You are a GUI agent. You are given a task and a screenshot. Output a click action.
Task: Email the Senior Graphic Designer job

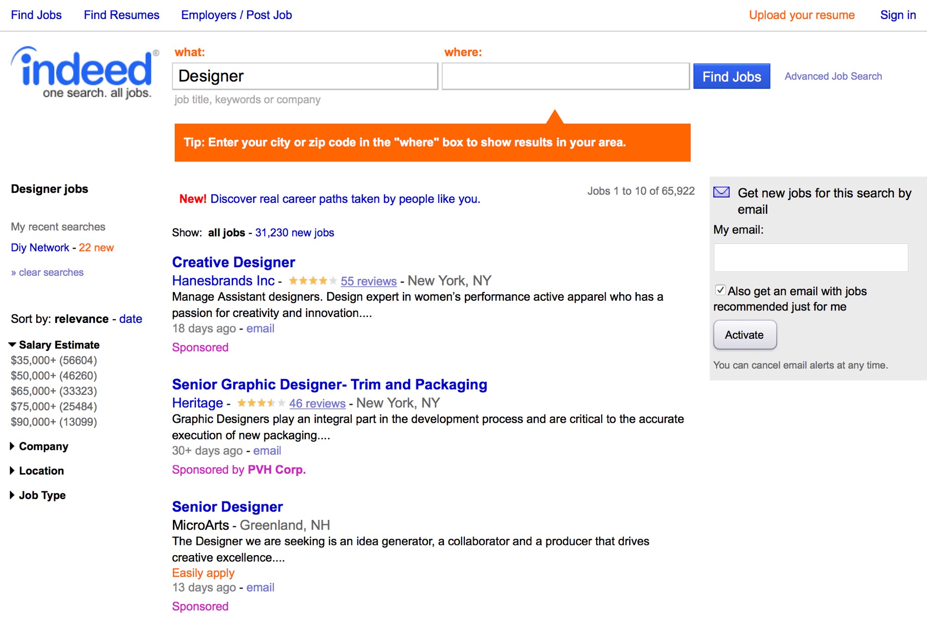point(267,451)
